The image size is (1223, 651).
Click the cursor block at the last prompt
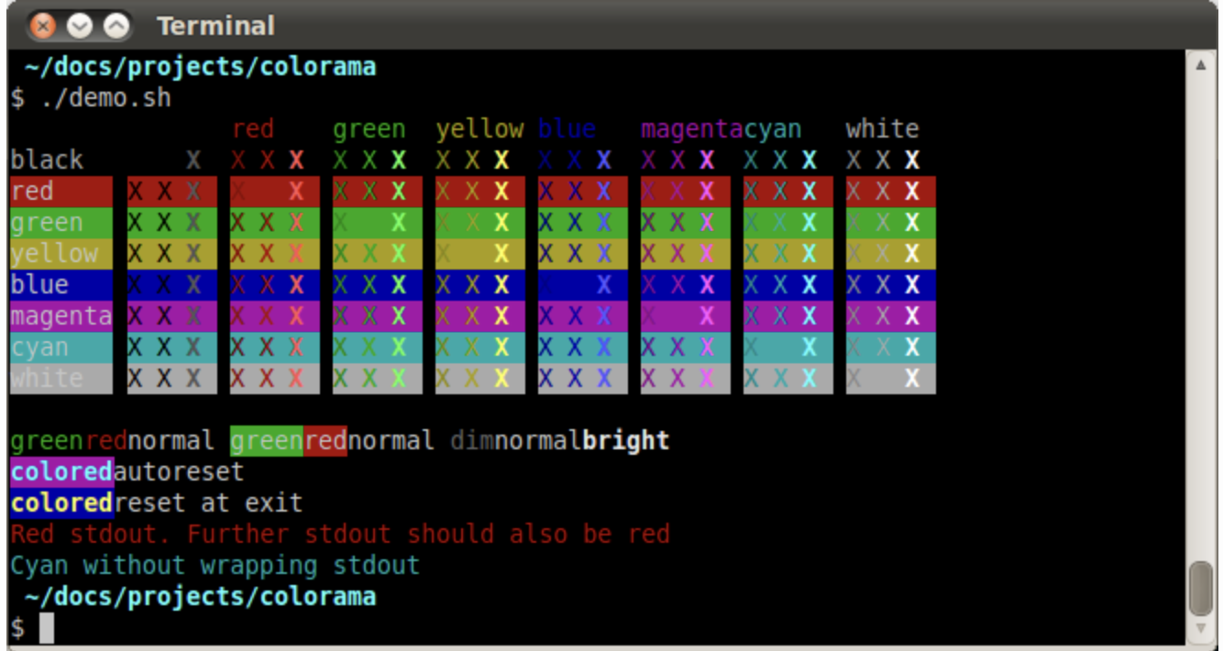[47, 628]
